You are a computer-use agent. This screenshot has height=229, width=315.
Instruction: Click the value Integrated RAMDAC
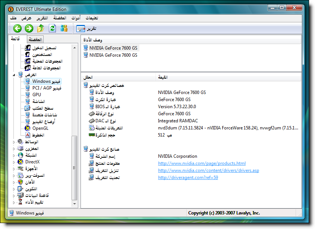click(x=178, y=121)
